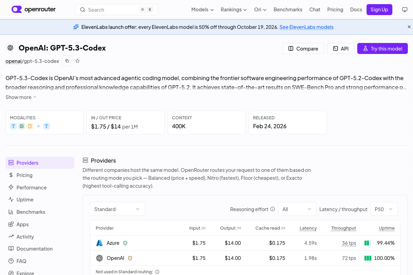
Task: Select the Activity sidebar section
Action: coord(40,236)
